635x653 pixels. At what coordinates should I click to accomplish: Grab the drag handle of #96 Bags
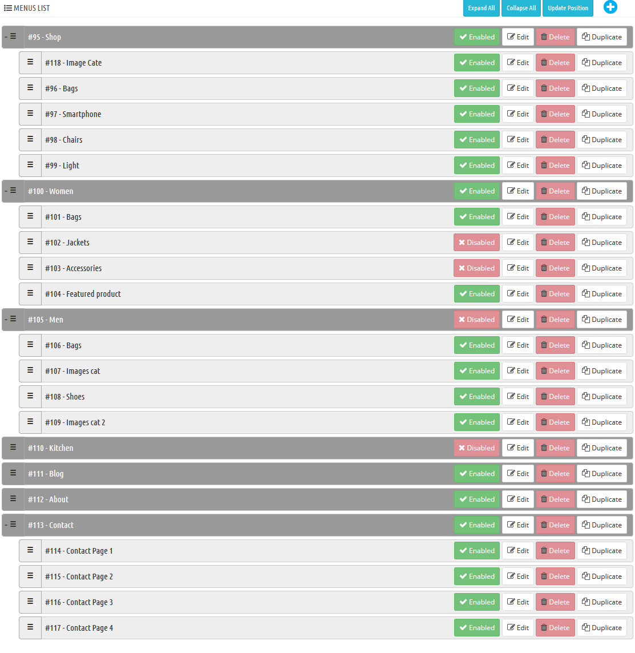coord(30,88)
